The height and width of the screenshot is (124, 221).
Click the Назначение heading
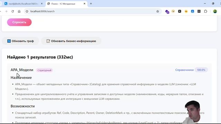coord(21,77)
